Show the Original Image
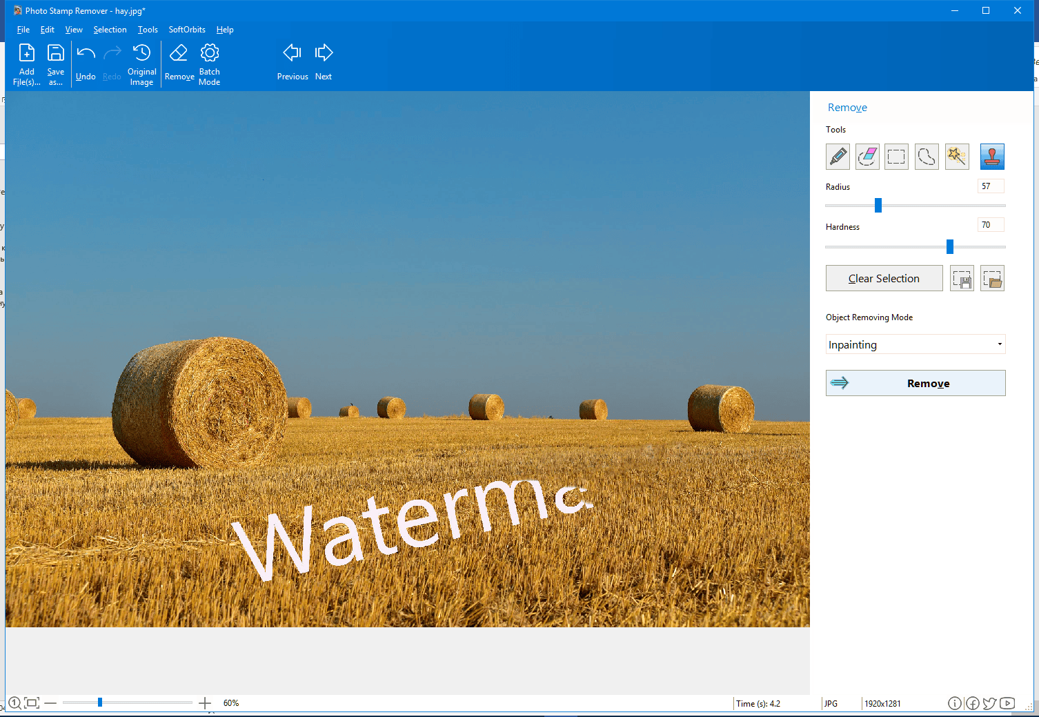Screen dimensions: 1039x717 pos(142,63)
